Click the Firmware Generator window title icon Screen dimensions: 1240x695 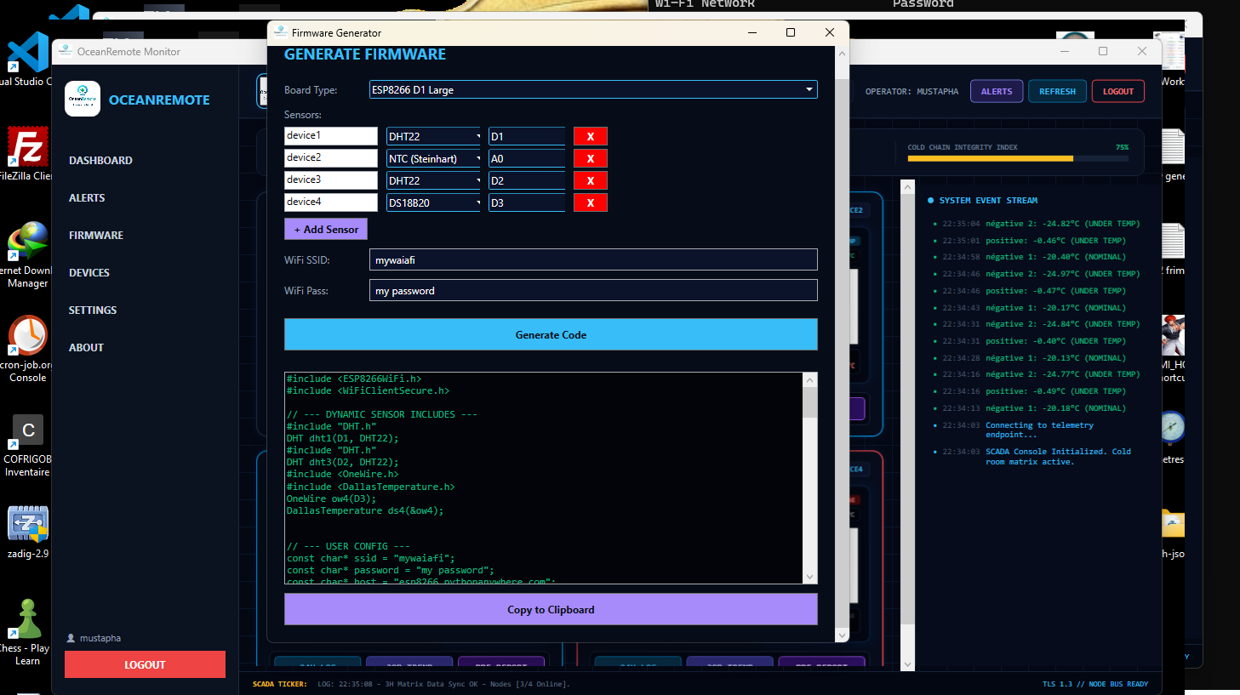280,32
